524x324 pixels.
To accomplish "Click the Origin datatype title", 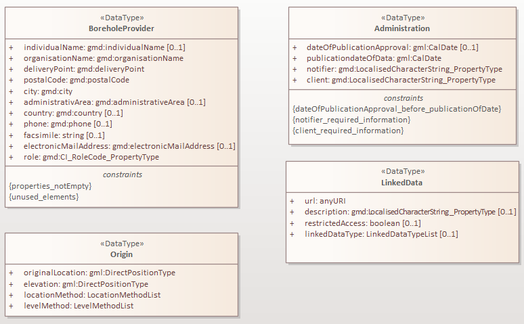I will tap(121, 254).
